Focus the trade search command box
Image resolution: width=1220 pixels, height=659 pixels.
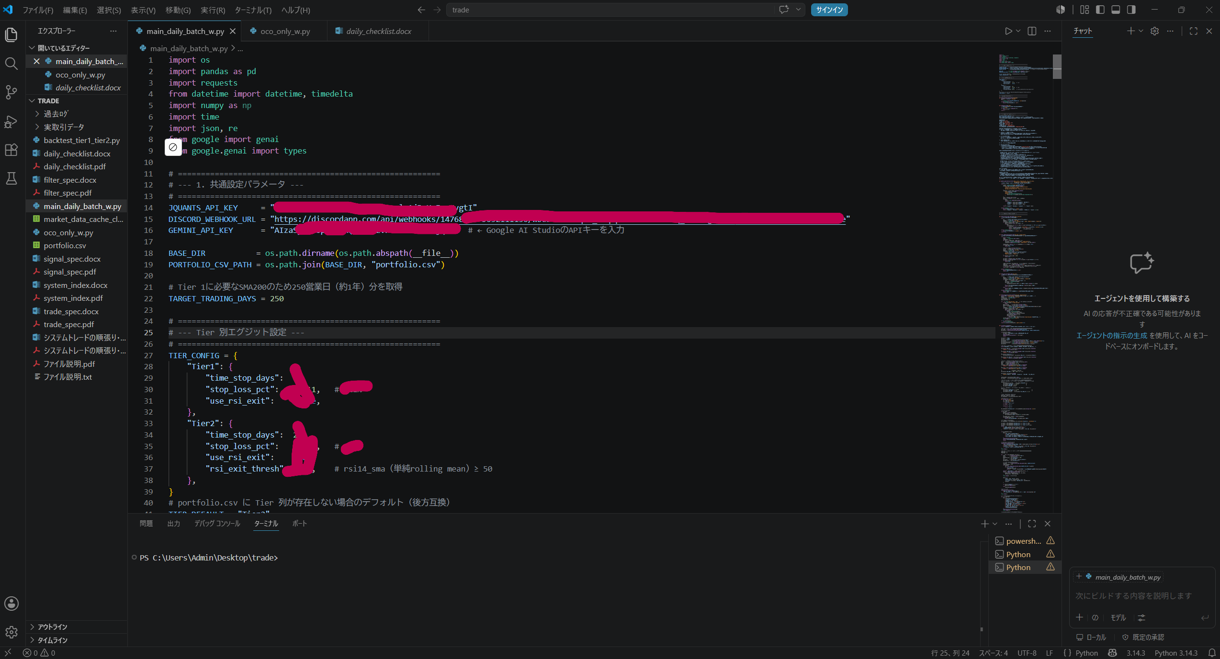tap(611, 10)
